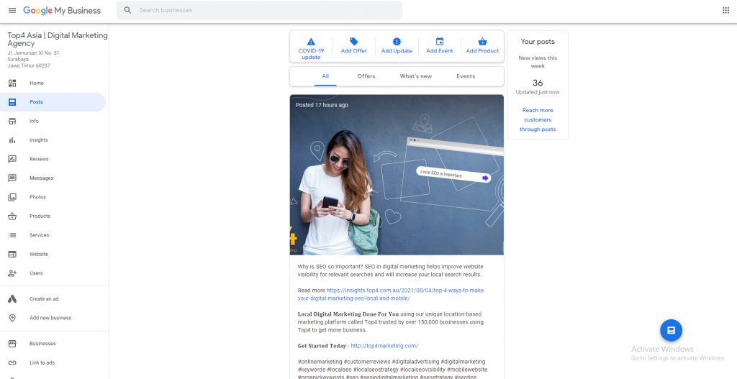Click the Add Update badge icon
Screen dimensions: 737x379
click(x=397, y=42)
